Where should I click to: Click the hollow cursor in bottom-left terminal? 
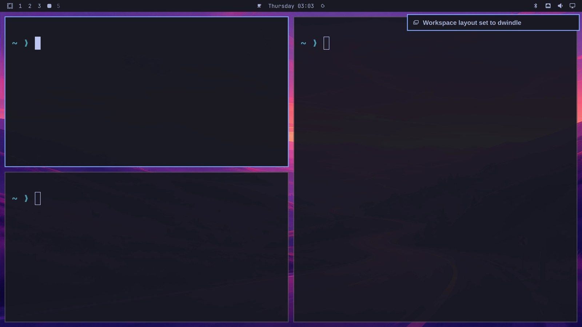(x=37, y=198)
